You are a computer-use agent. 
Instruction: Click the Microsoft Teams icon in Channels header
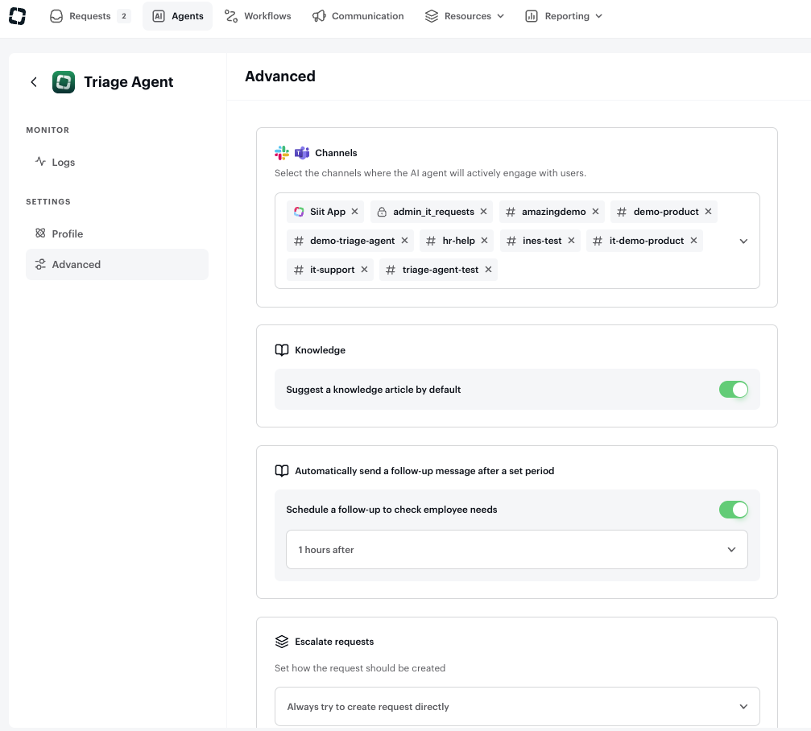pyautogui.click(x=301, y=152)
